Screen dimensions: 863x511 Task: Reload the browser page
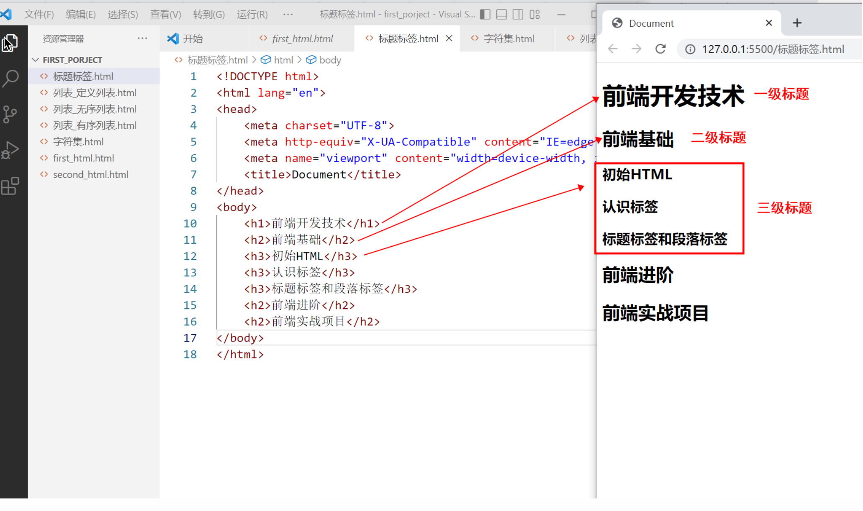(660, 49)
